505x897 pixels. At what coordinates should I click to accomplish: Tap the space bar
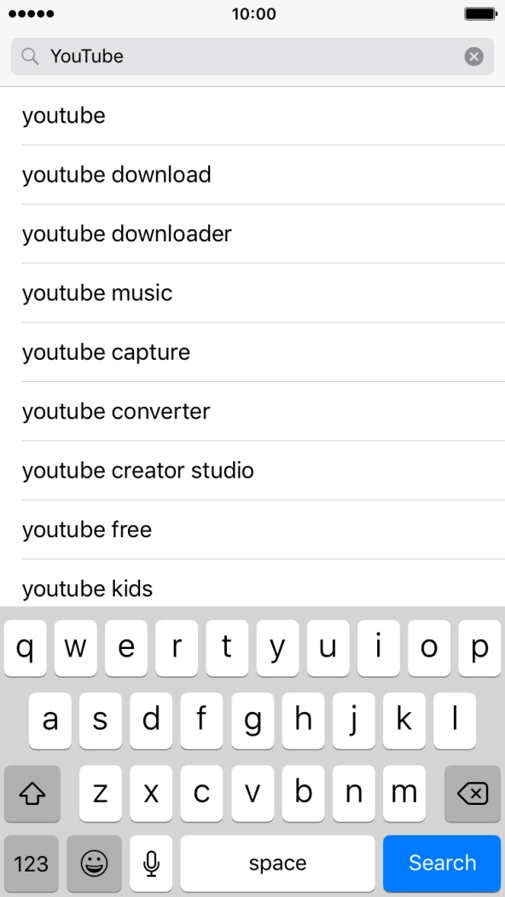(x=276, y=863)
